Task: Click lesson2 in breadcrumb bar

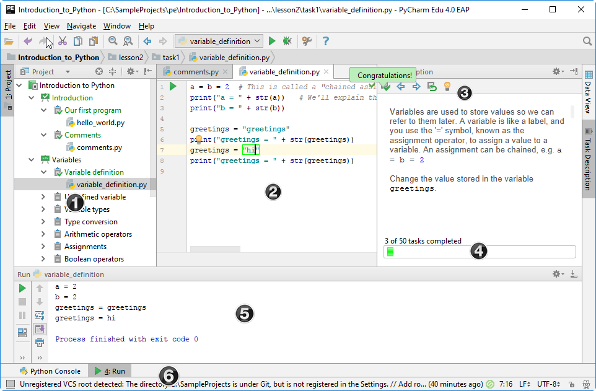Action: pos(126,58)
